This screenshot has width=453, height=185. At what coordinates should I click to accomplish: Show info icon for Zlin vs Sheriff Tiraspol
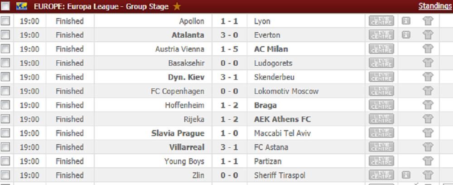point(406,175)
